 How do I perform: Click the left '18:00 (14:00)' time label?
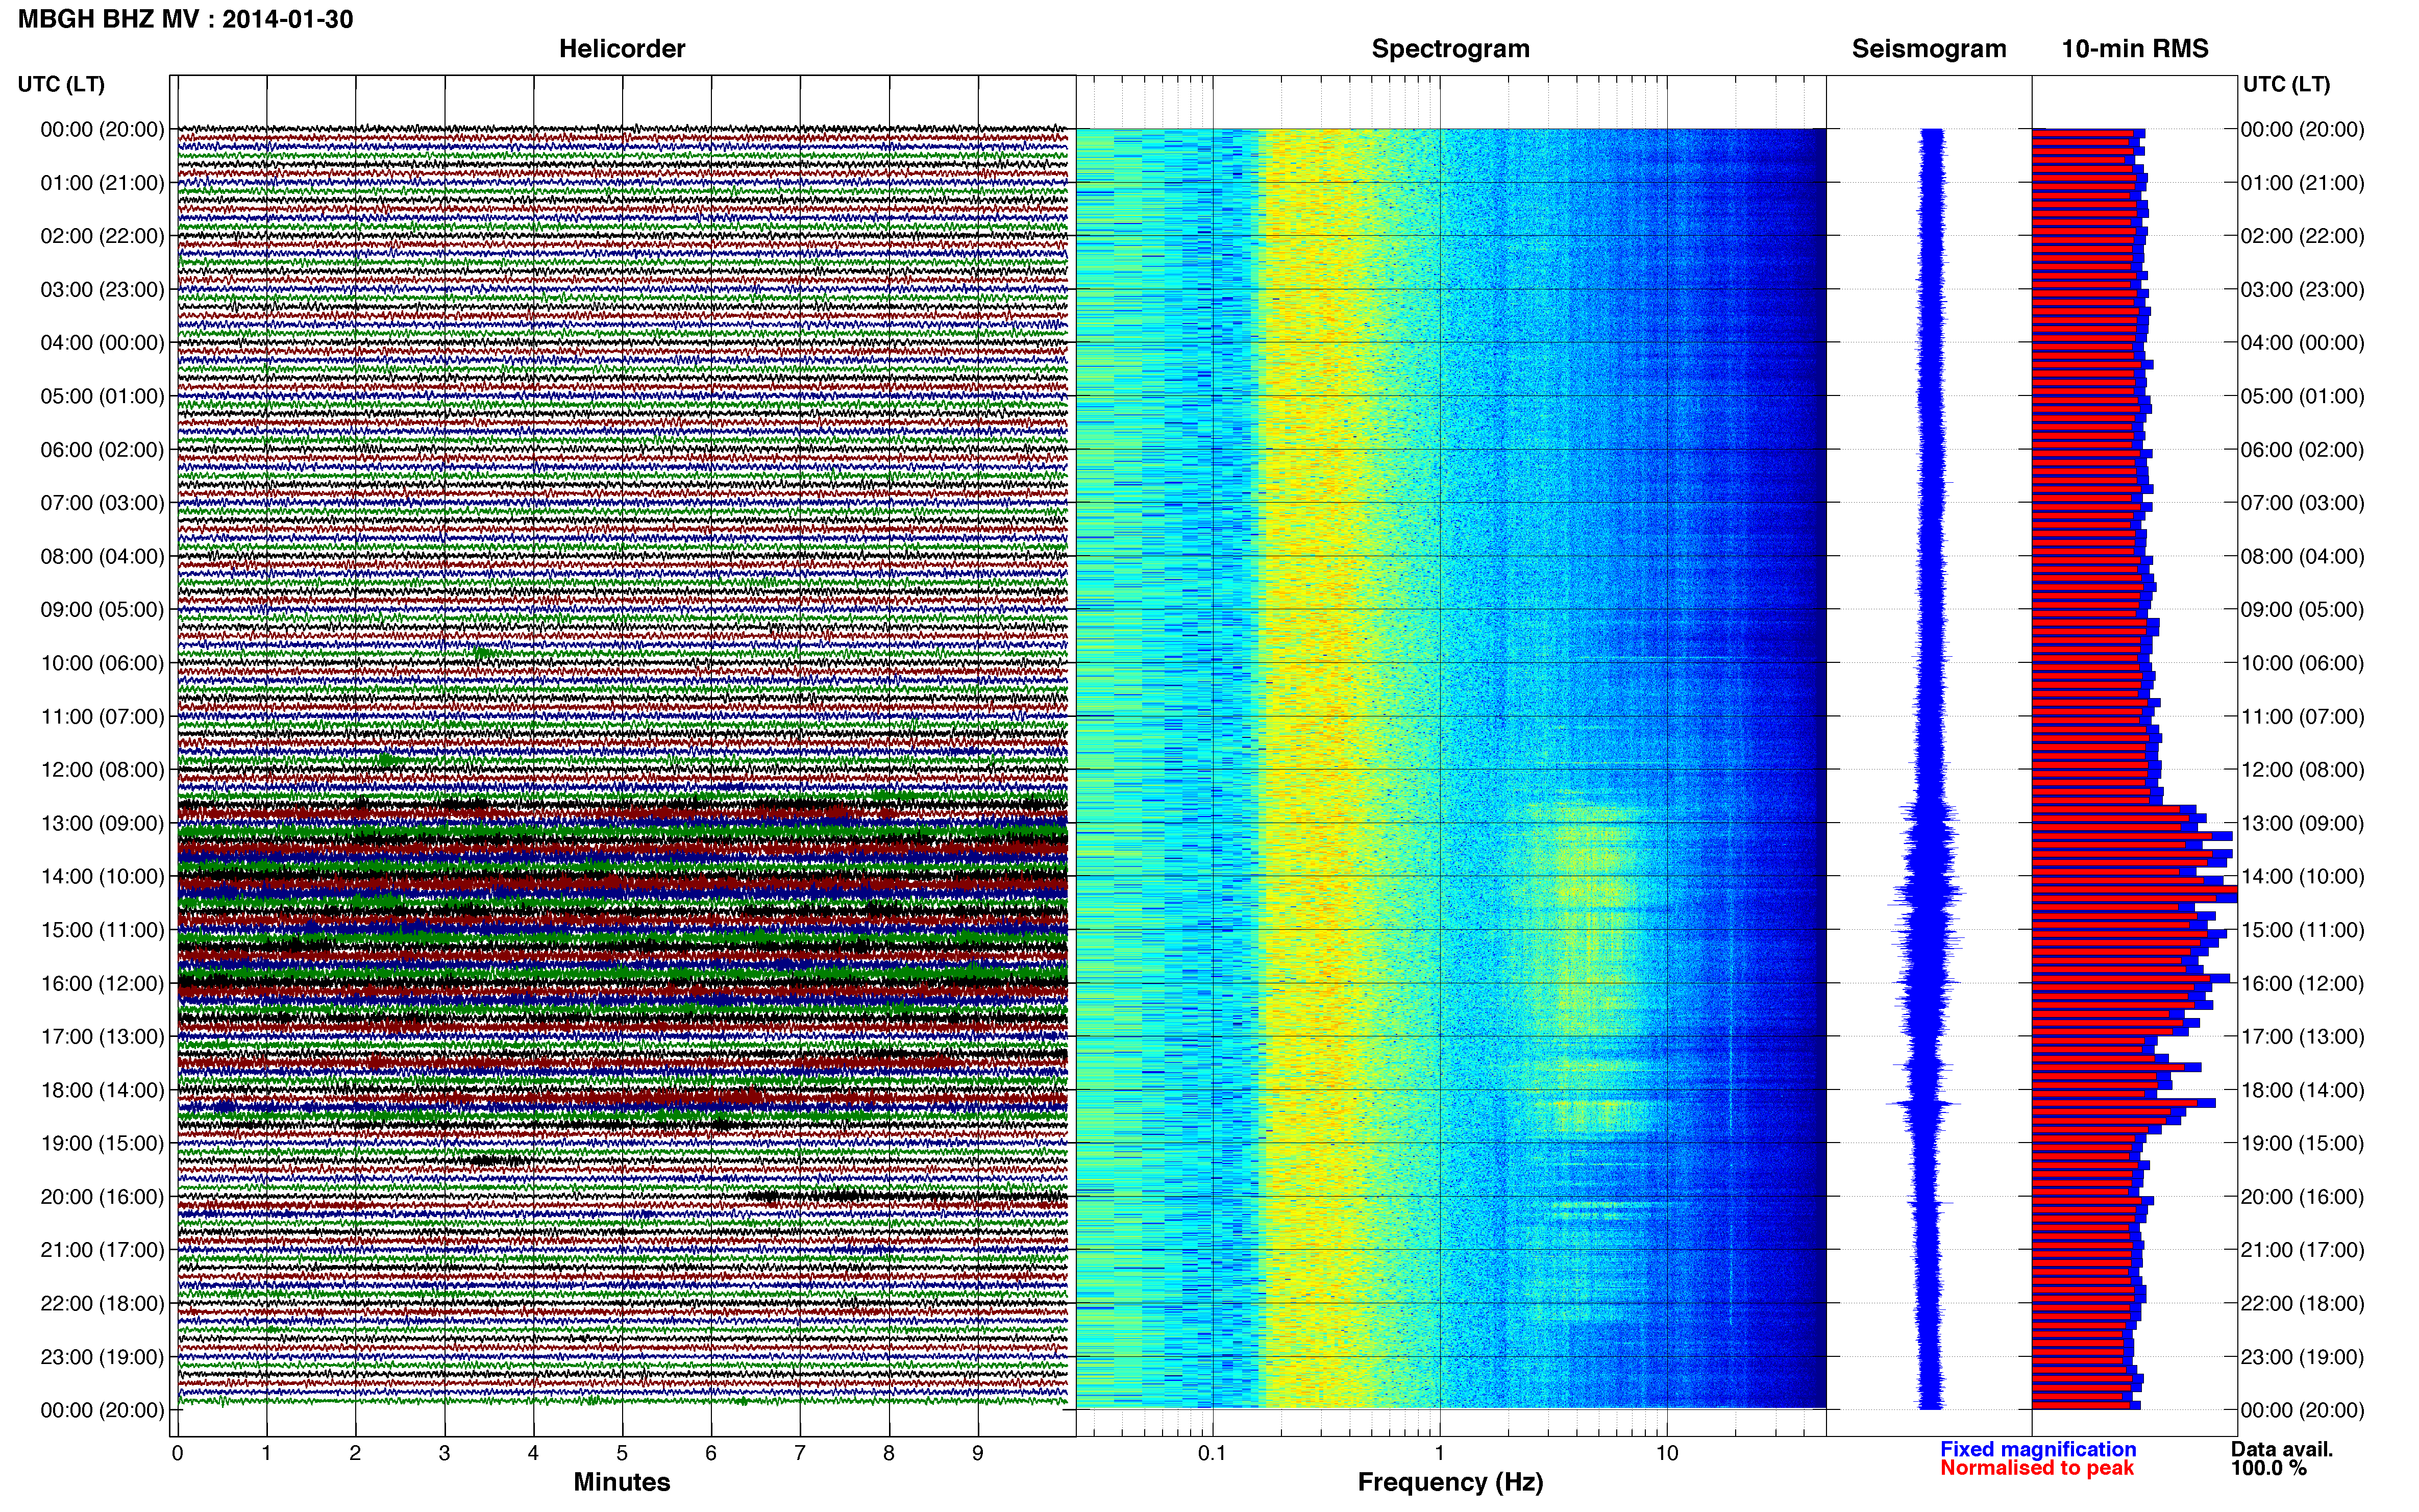[x=102, y=1090]
